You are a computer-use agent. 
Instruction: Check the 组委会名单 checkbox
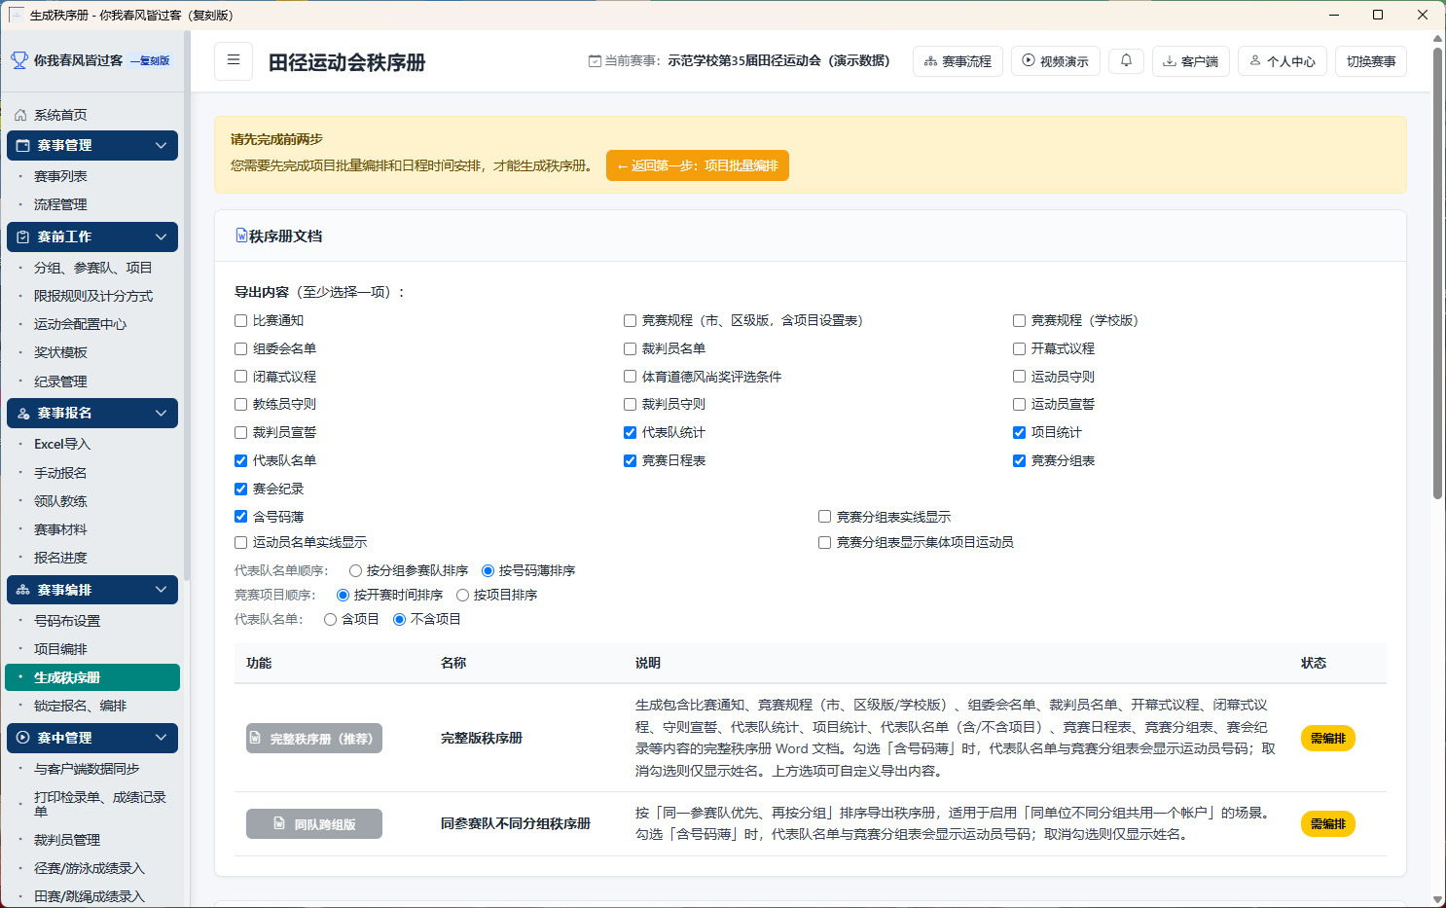click(240, 348)
